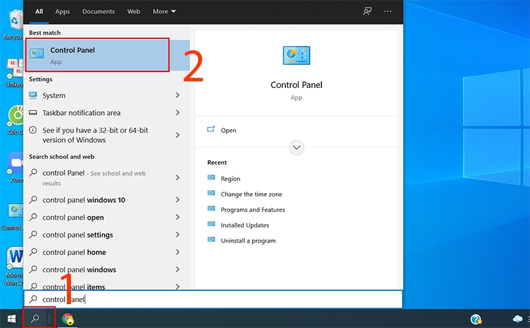Click the icon next to Change the time zone

(x=211, y=193)
